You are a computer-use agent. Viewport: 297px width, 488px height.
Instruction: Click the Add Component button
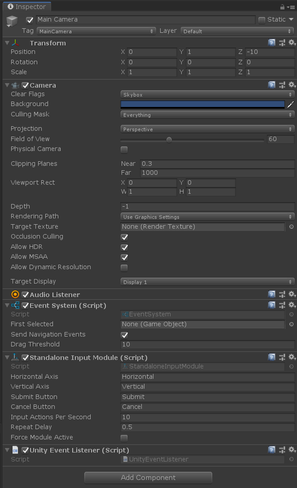click(148, 477)
